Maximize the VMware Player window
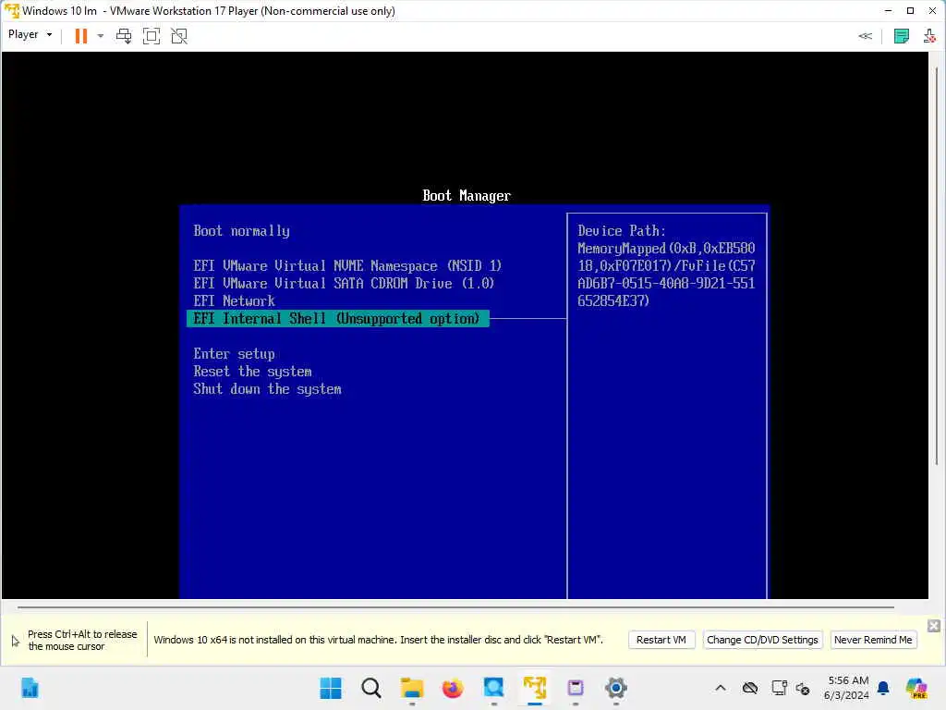 (910, 11)
